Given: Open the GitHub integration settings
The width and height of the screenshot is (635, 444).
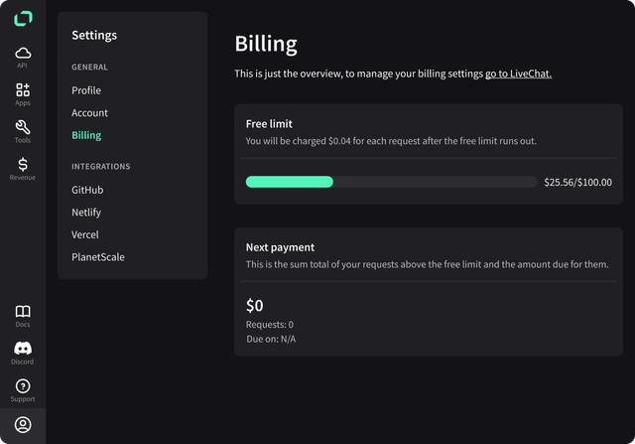Looking at the screenshot, I should coord(87,190).
